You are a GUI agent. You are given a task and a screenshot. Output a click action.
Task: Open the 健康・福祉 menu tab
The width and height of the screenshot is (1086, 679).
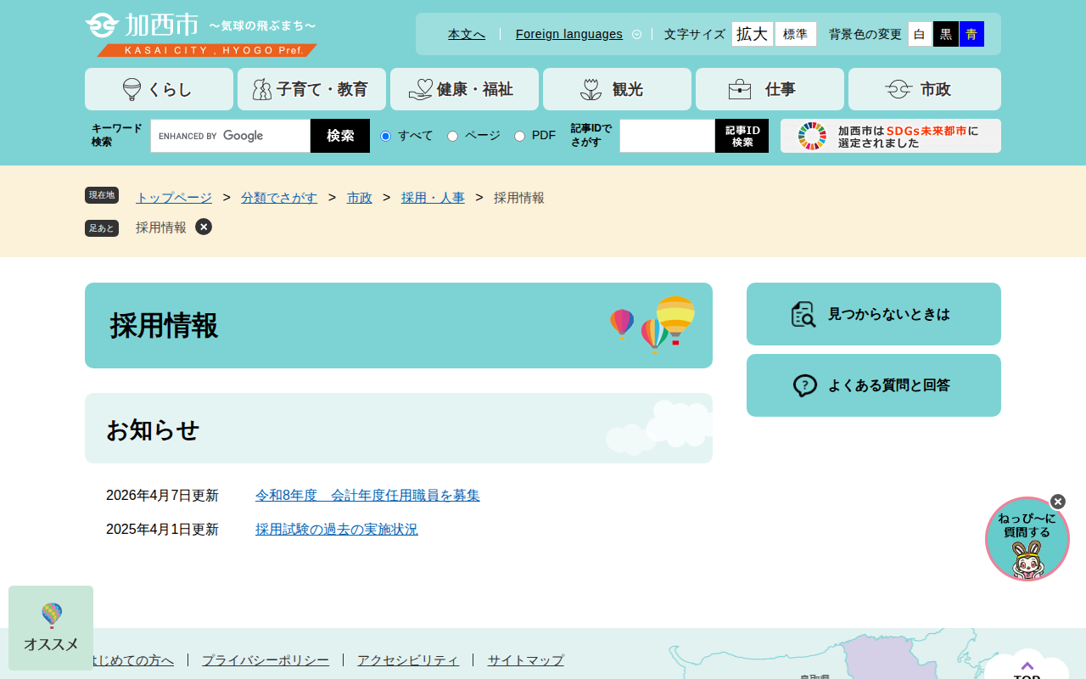pos(464,89)
